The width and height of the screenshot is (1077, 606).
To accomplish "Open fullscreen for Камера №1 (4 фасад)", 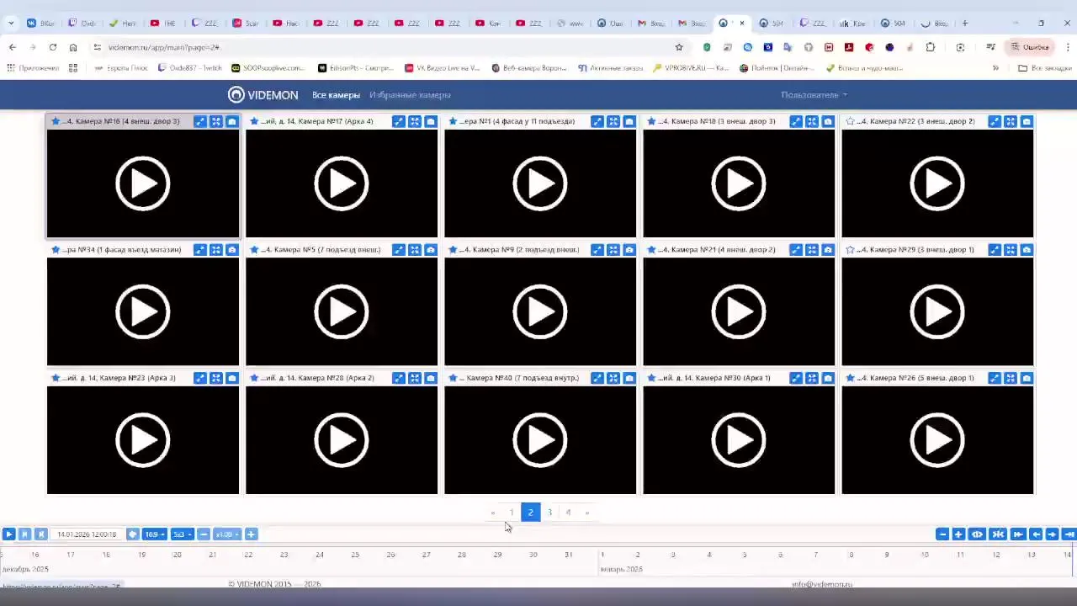I will click(613, 121).
